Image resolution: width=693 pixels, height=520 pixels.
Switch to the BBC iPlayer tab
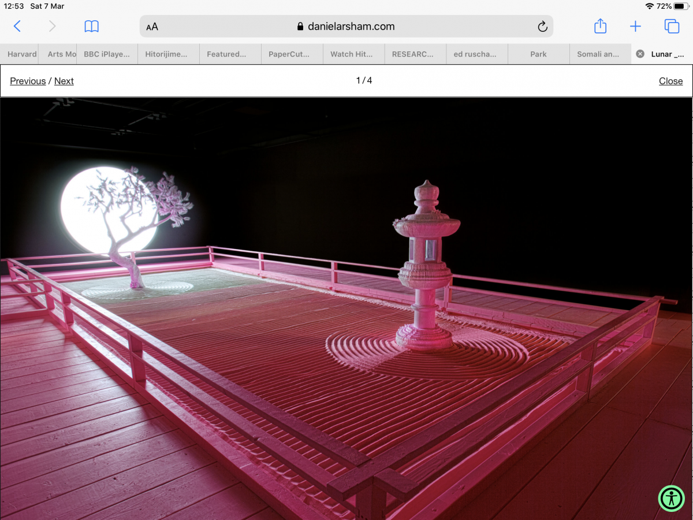point(107,54)
